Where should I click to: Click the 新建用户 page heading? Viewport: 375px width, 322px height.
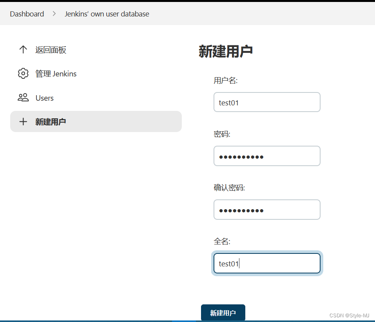pos(226,51)
